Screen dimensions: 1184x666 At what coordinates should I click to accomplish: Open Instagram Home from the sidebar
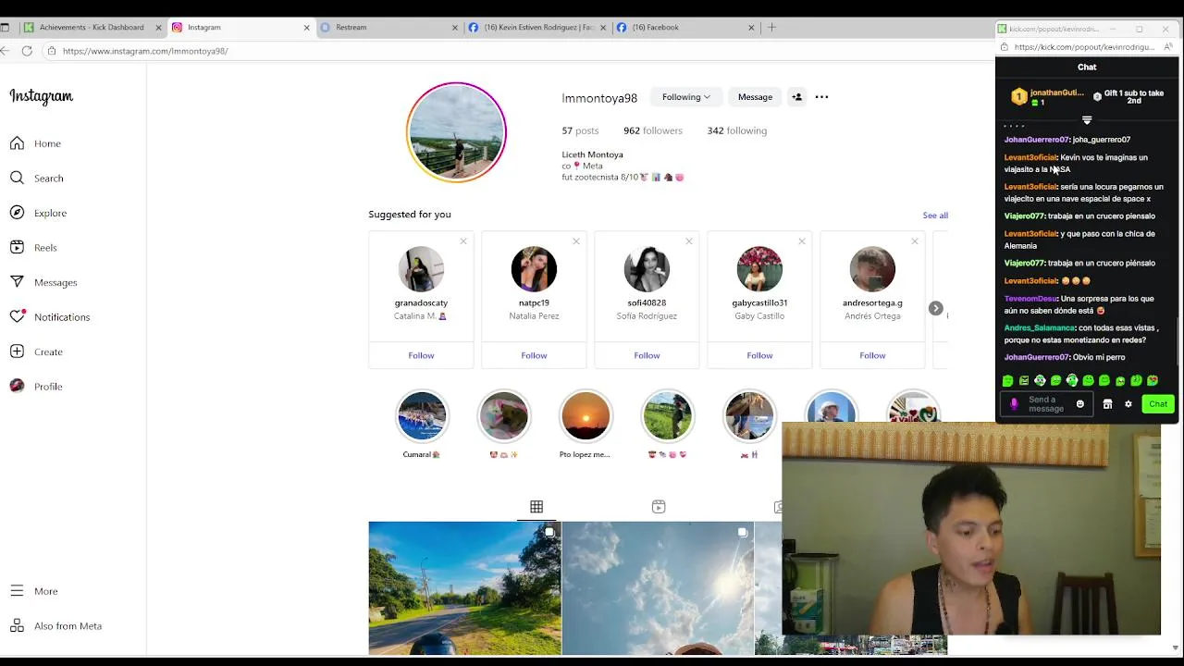[x=35, y=143]
